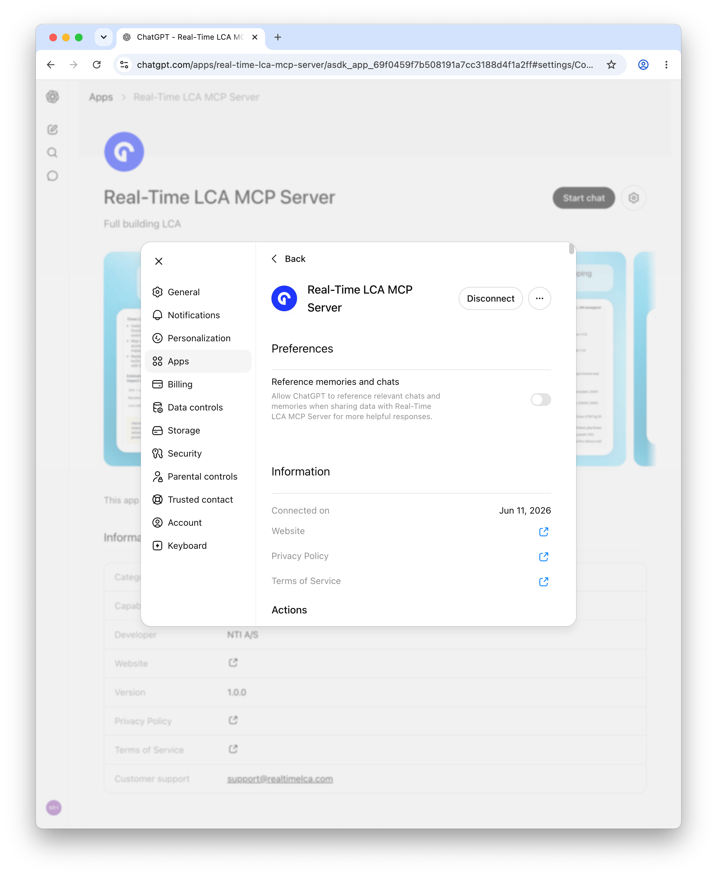Click the 'NTI A/S' developer value
Screen dimensions: 717x876
pyautogui.click(x=242, y=635)
